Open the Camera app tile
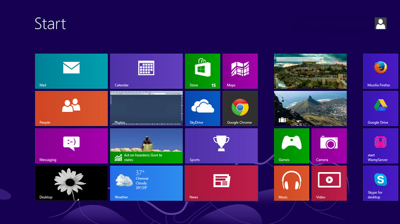400x224 pixels. point(328,146)
